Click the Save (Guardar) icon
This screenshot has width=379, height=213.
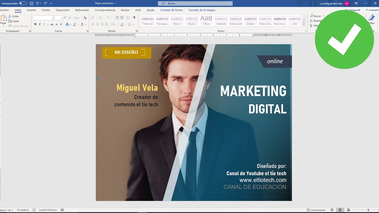coord(31,3)
